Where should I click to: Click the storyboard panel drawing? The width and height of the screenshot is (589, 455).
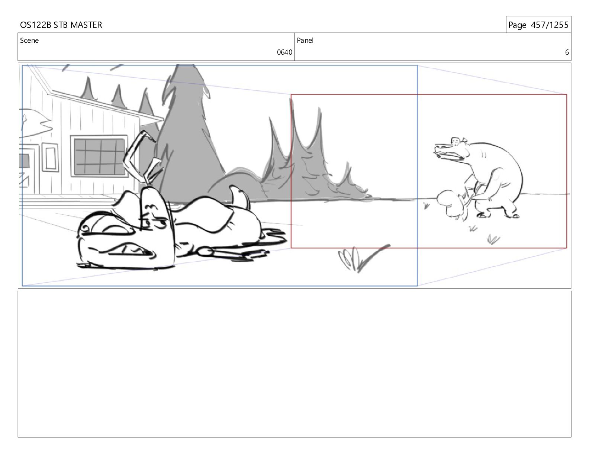tap(294, 176)
